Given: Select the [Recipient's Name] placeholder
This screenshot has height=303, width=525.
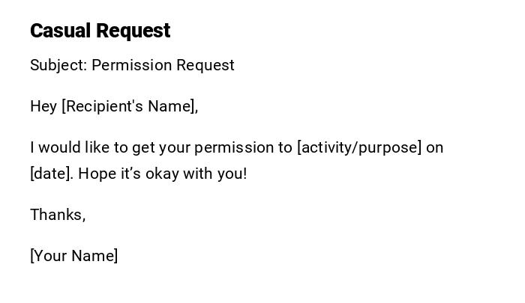Looking at the screenshot, I should click(x=130, y=106).
